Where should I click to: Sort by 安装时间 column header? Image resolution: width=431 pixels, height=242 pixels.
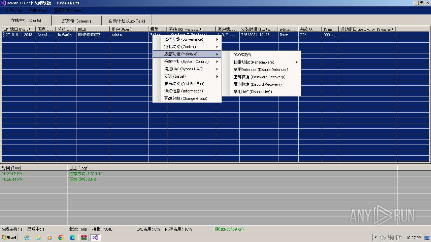coord(259,29)
